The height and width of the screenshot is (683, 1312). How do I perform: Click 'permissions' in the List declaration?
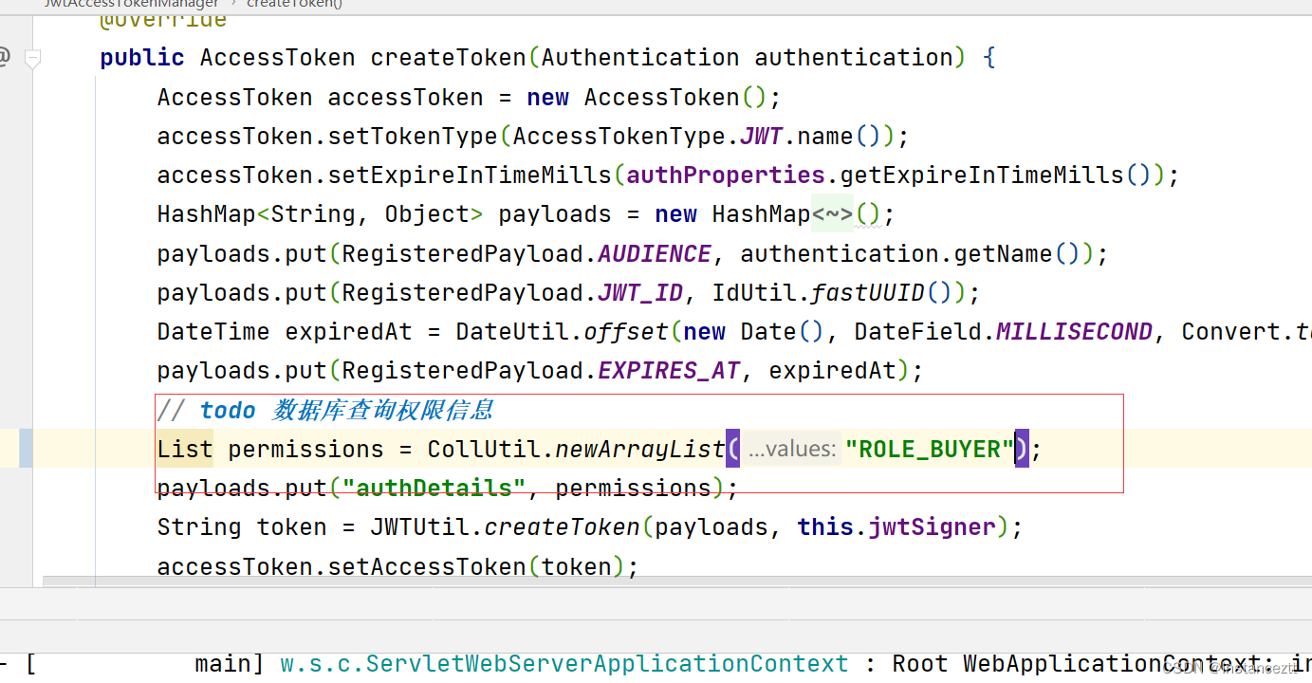306,449
